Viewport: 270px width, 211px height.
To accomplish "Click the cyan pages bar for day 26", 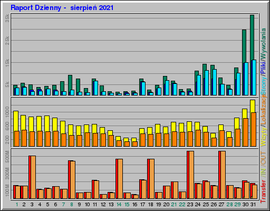I will coord(215,82).
